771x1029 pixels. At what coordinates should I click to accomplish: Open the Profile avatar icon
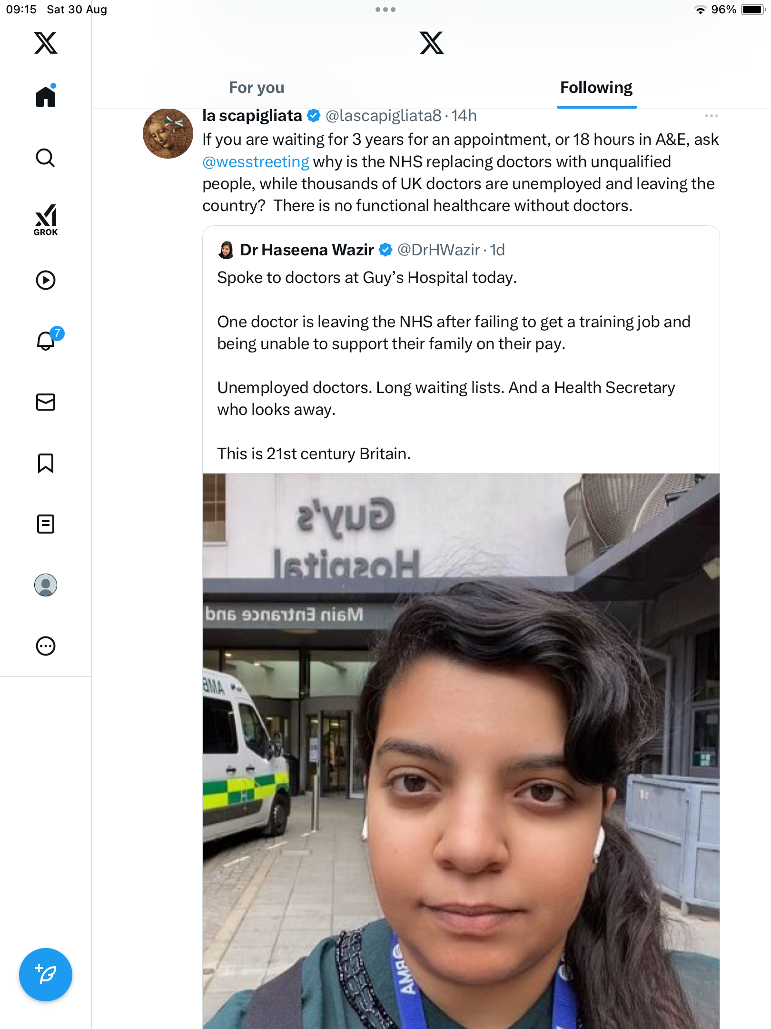(46, 585)
